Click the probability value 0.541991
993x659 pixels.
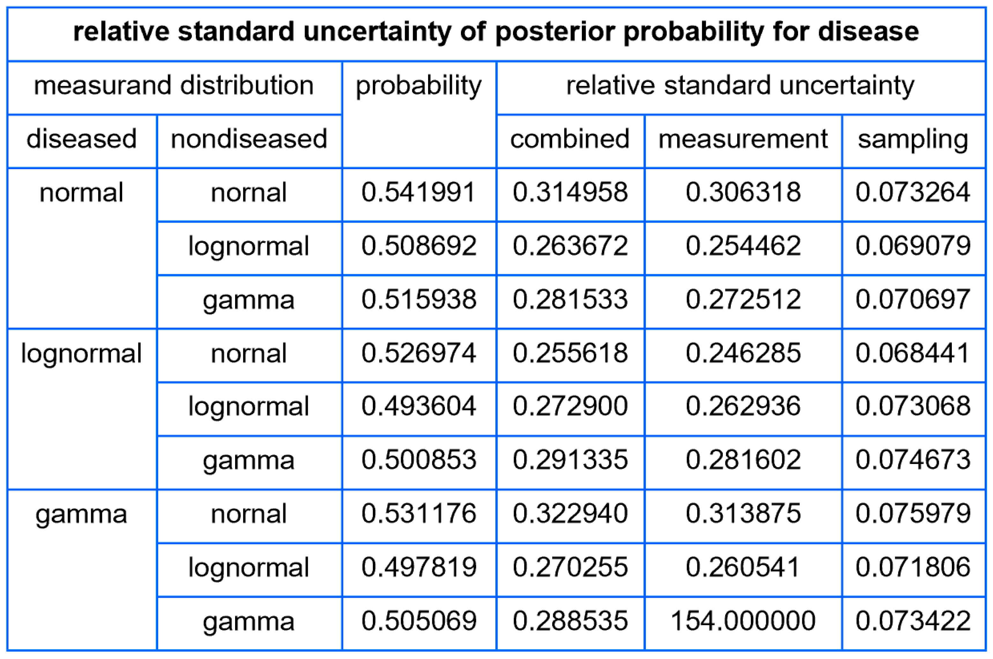419,192
